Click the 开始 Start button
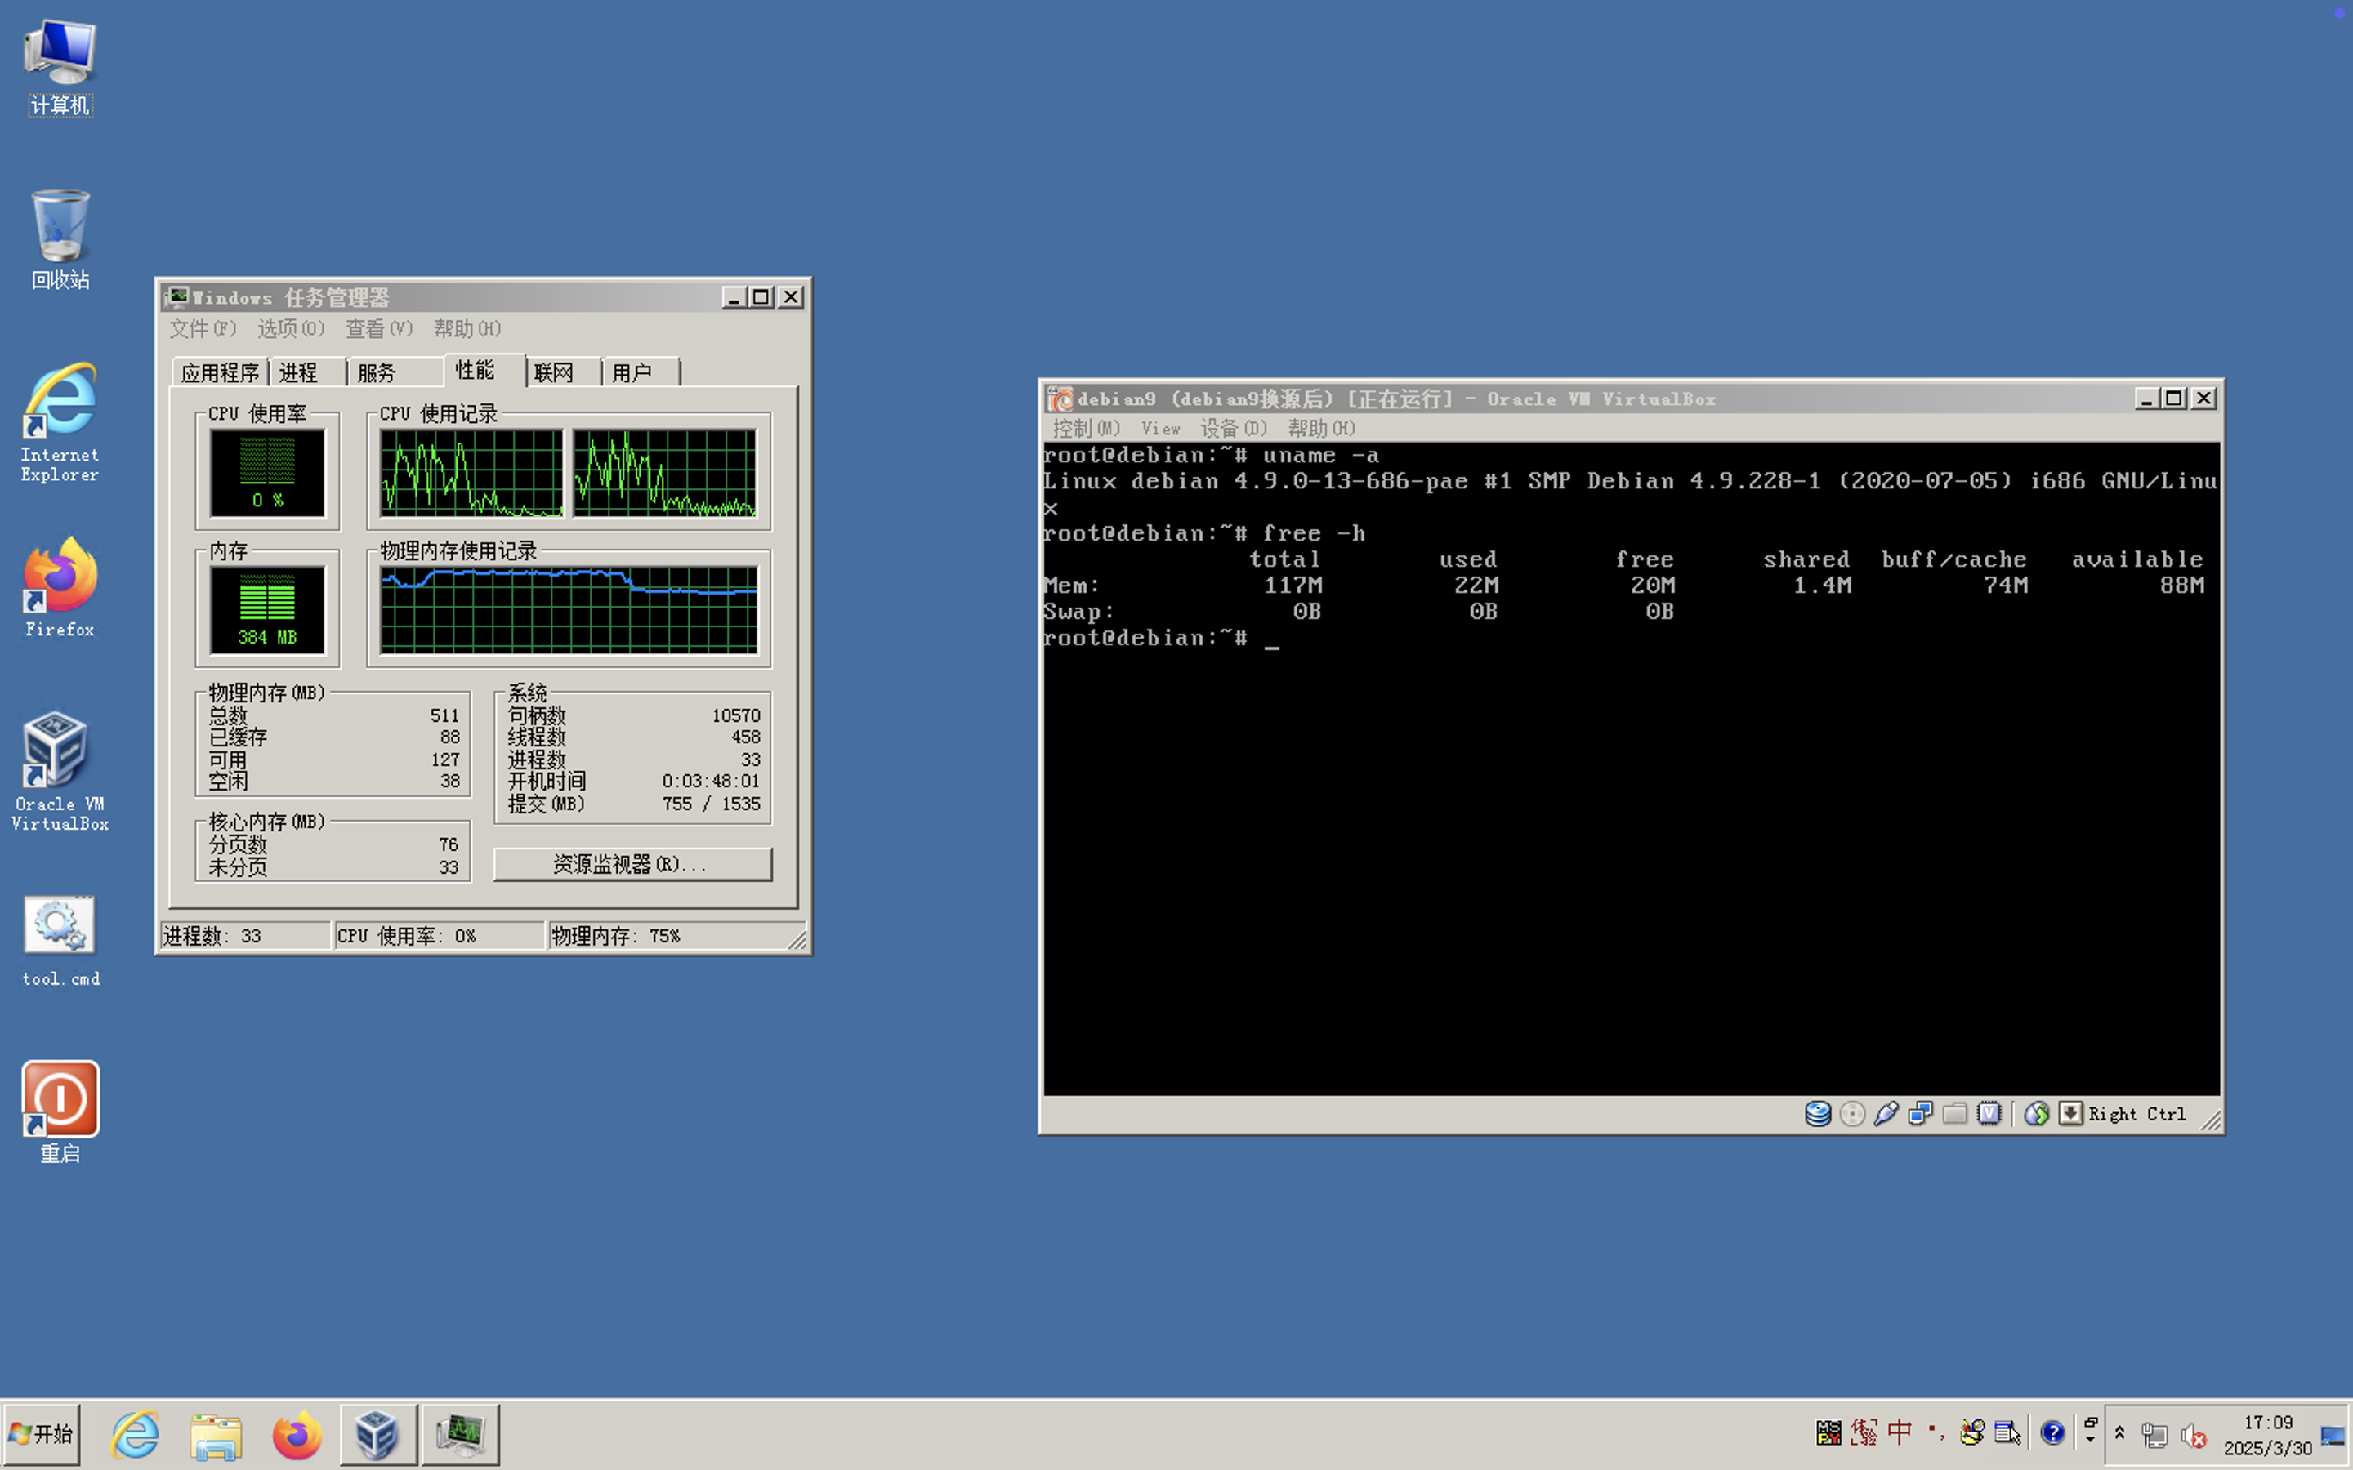The height and width of the screenshot is (1470, 2353). 41,1434
